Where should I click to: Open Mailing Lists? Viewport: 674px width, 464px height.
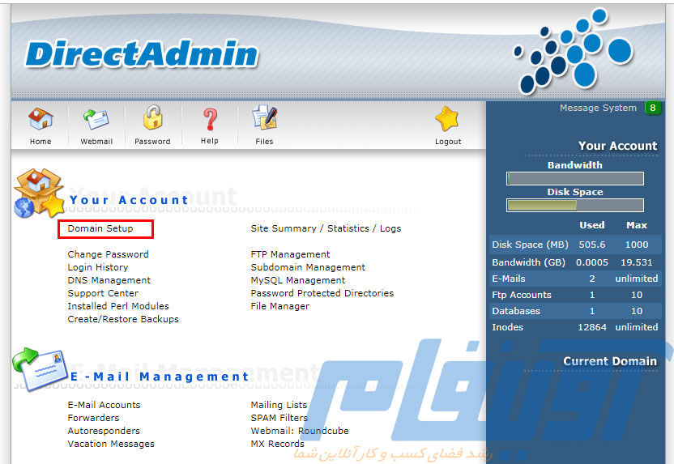279,405
